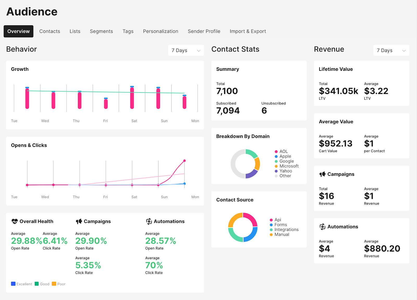Viewport: 417px width, 300px height.
Task: Switch to the Contacts tab
Action: click(x=50, y=31)
